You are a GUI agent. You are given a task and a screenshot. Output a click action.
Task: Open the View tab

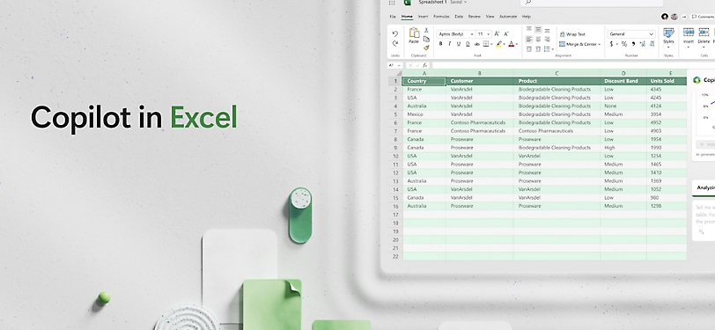(x=490, y=17)
